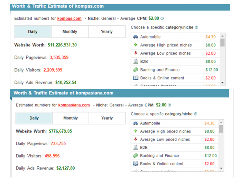Viewport: 242px width, 182px height.
Task: Click scrollbar thumb of kompasiana.com niche list
Action: 221,129
